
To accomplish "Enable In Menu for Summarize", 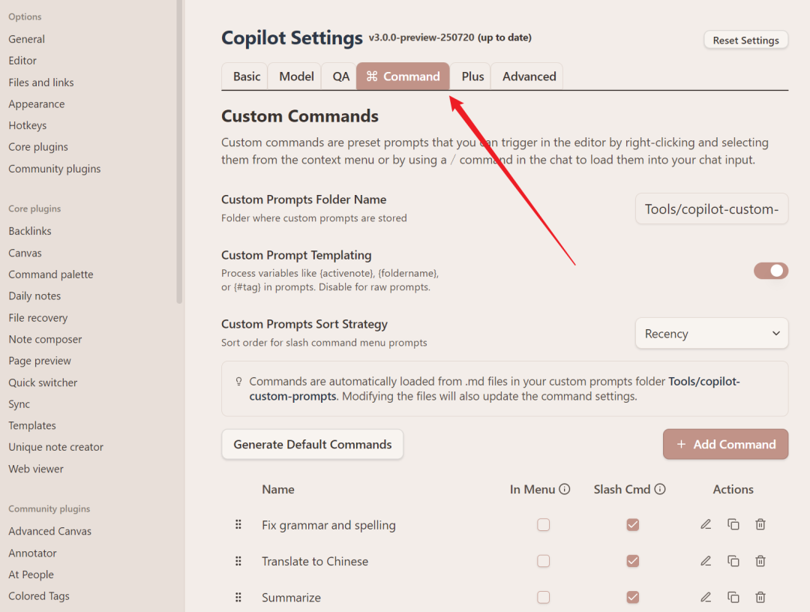I will click(x=544, y=597).
